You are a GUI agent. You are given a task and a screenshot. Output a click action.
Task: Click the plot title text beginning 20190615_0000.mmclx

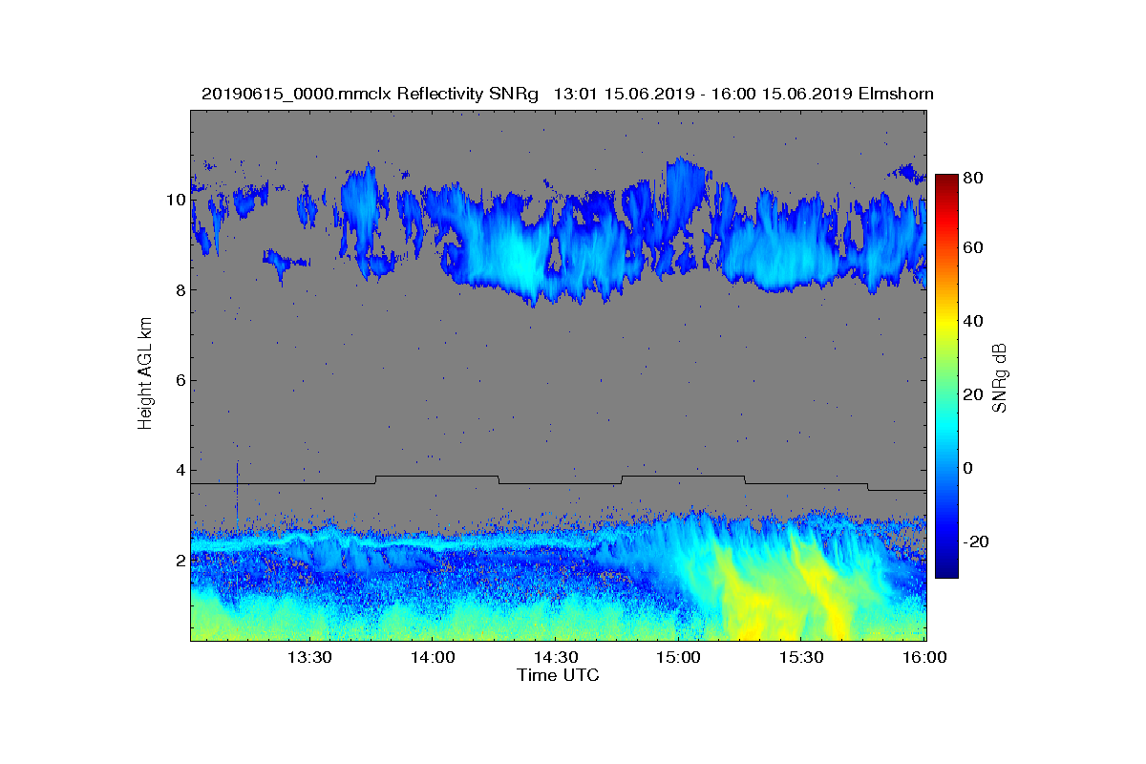[x=567, y=94]
